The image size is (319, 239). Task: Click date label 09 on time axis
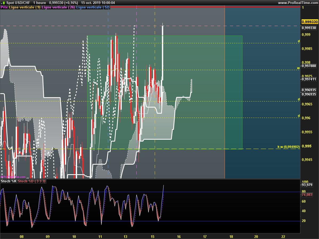point(48,236)
